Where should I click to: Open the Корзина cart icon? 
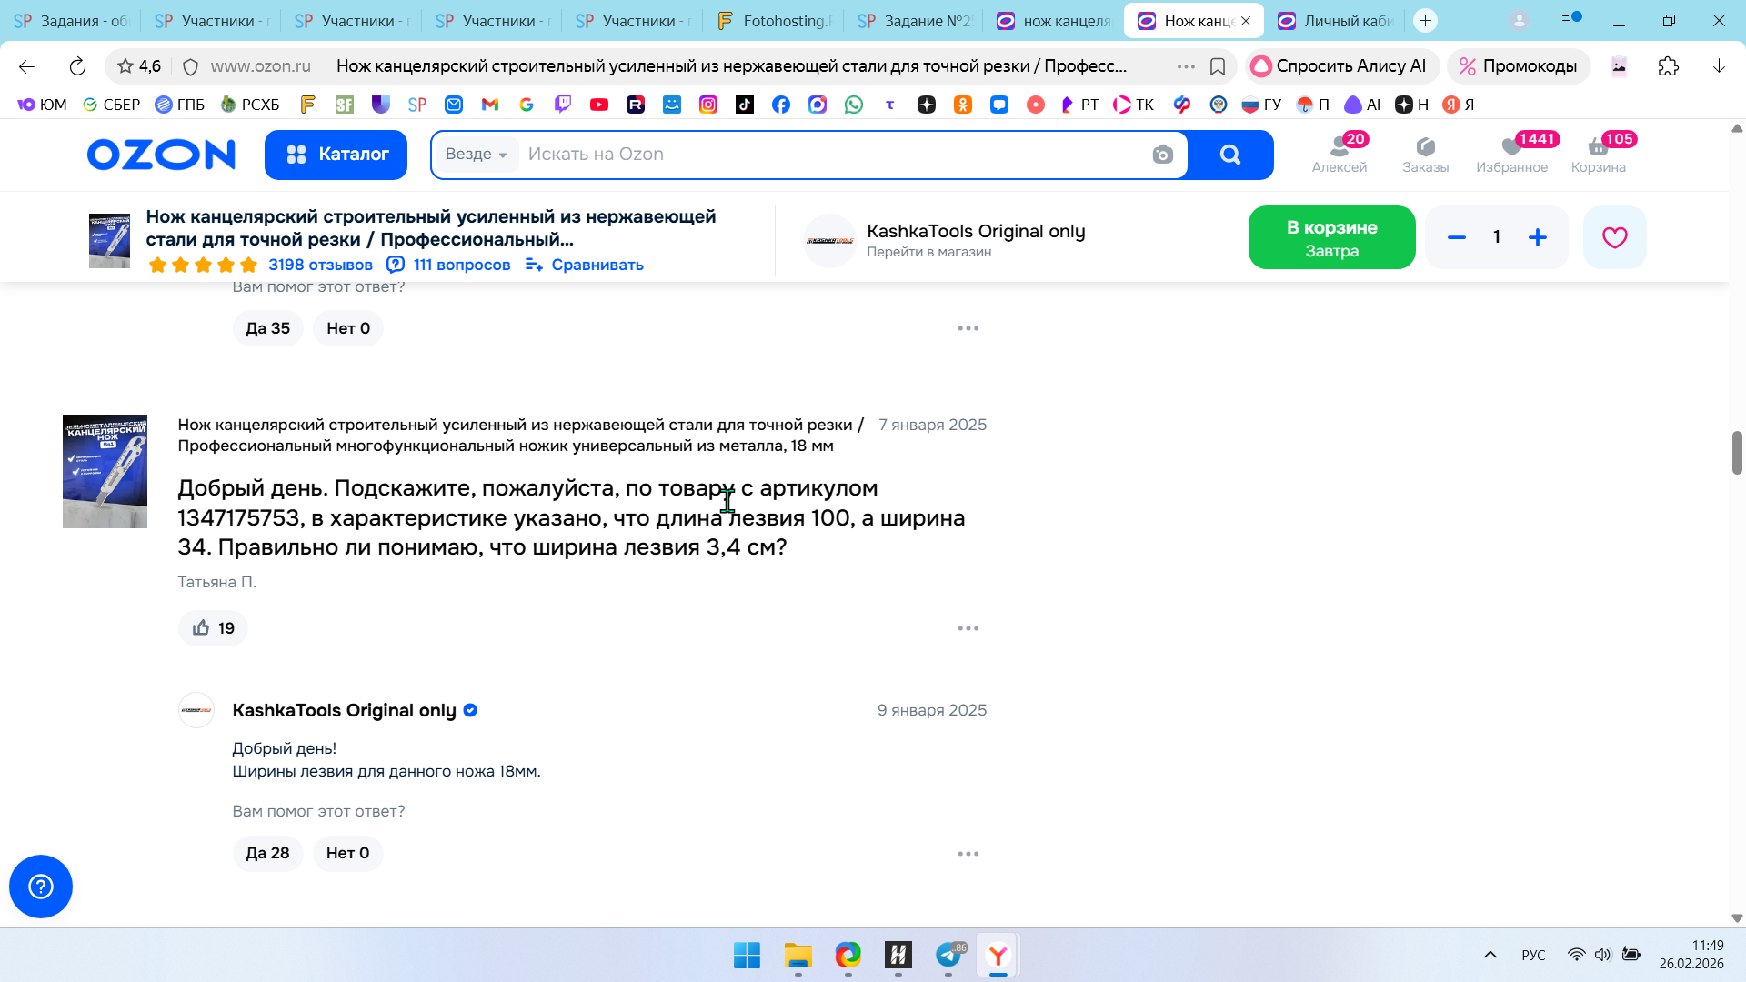(1598, 154)
